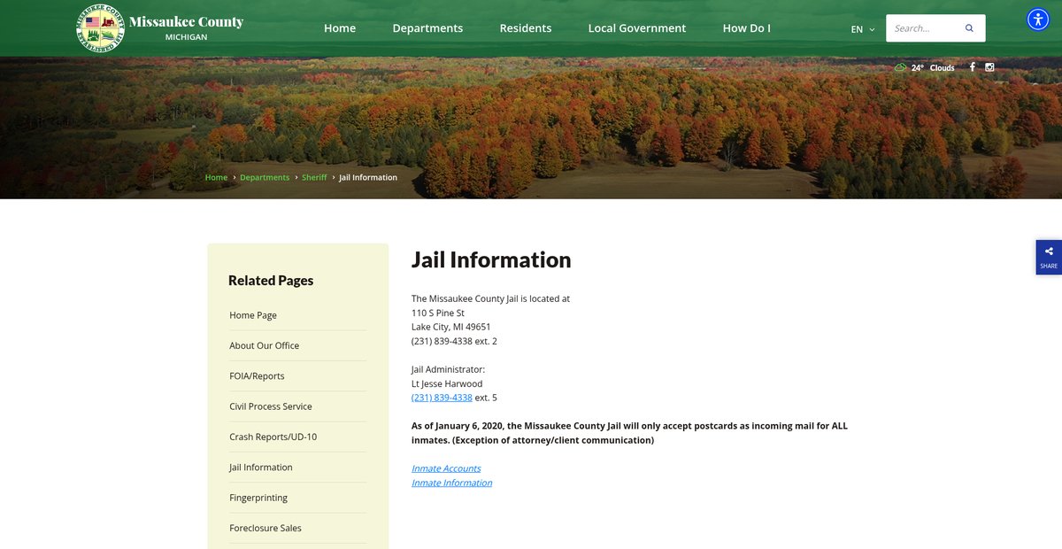Open the Home menu item
Viewport: 1062px width, 549px height.
340,28
